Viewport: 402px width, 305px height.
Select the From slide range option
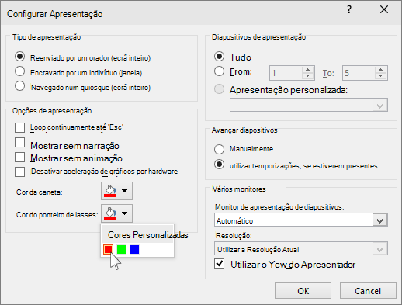coord(219,71)
